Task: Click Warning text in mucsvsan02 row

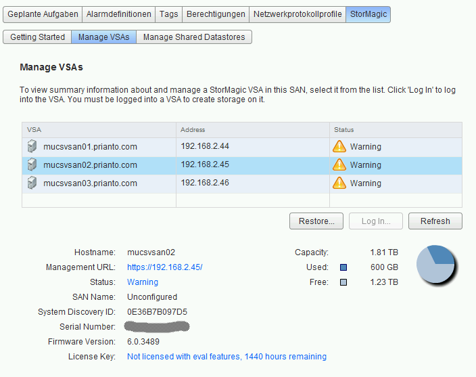Action: point(366,165)
